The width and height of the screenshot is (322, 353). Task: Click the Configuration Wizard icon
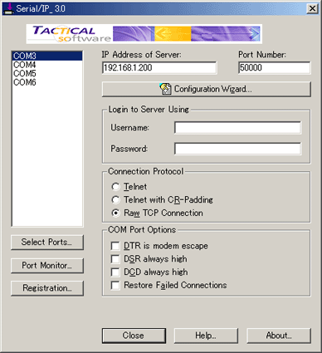coord(165,89)
